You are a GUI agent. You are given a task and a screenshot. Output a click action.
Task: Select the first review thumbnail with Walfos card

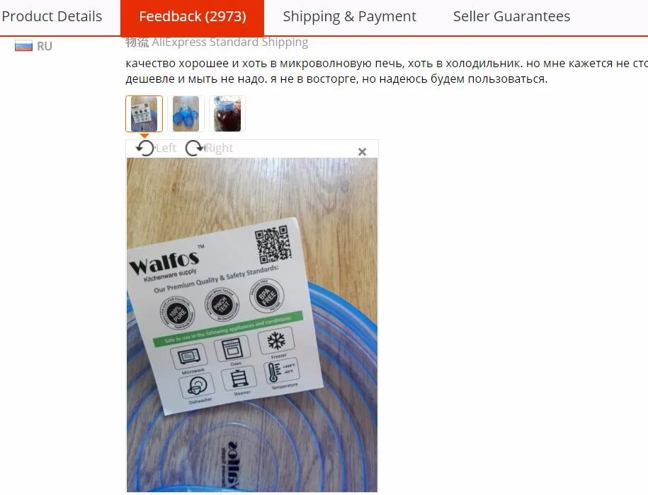tap(144, 114)
